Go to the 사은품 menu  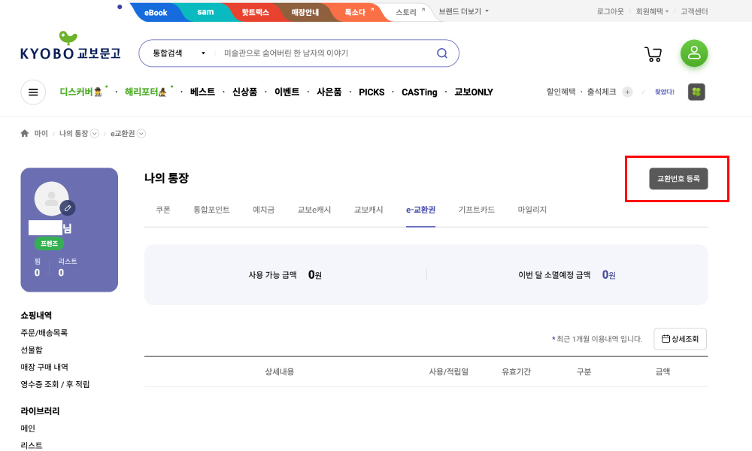(x=329, y=92)
